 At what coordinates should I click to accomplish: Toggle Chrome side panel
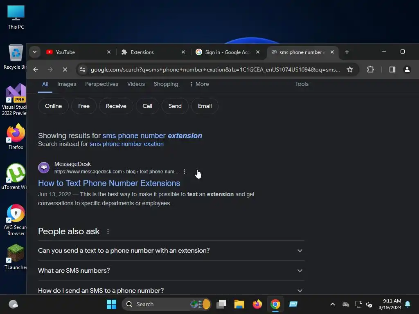(392, 70)
